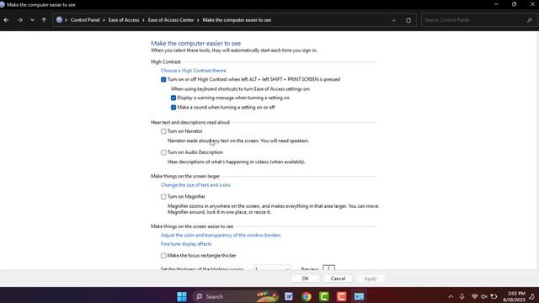Expand chevron after Ease of Access breadcrumb
This screenshot has height=303, width=539.
tap(143, 20)
